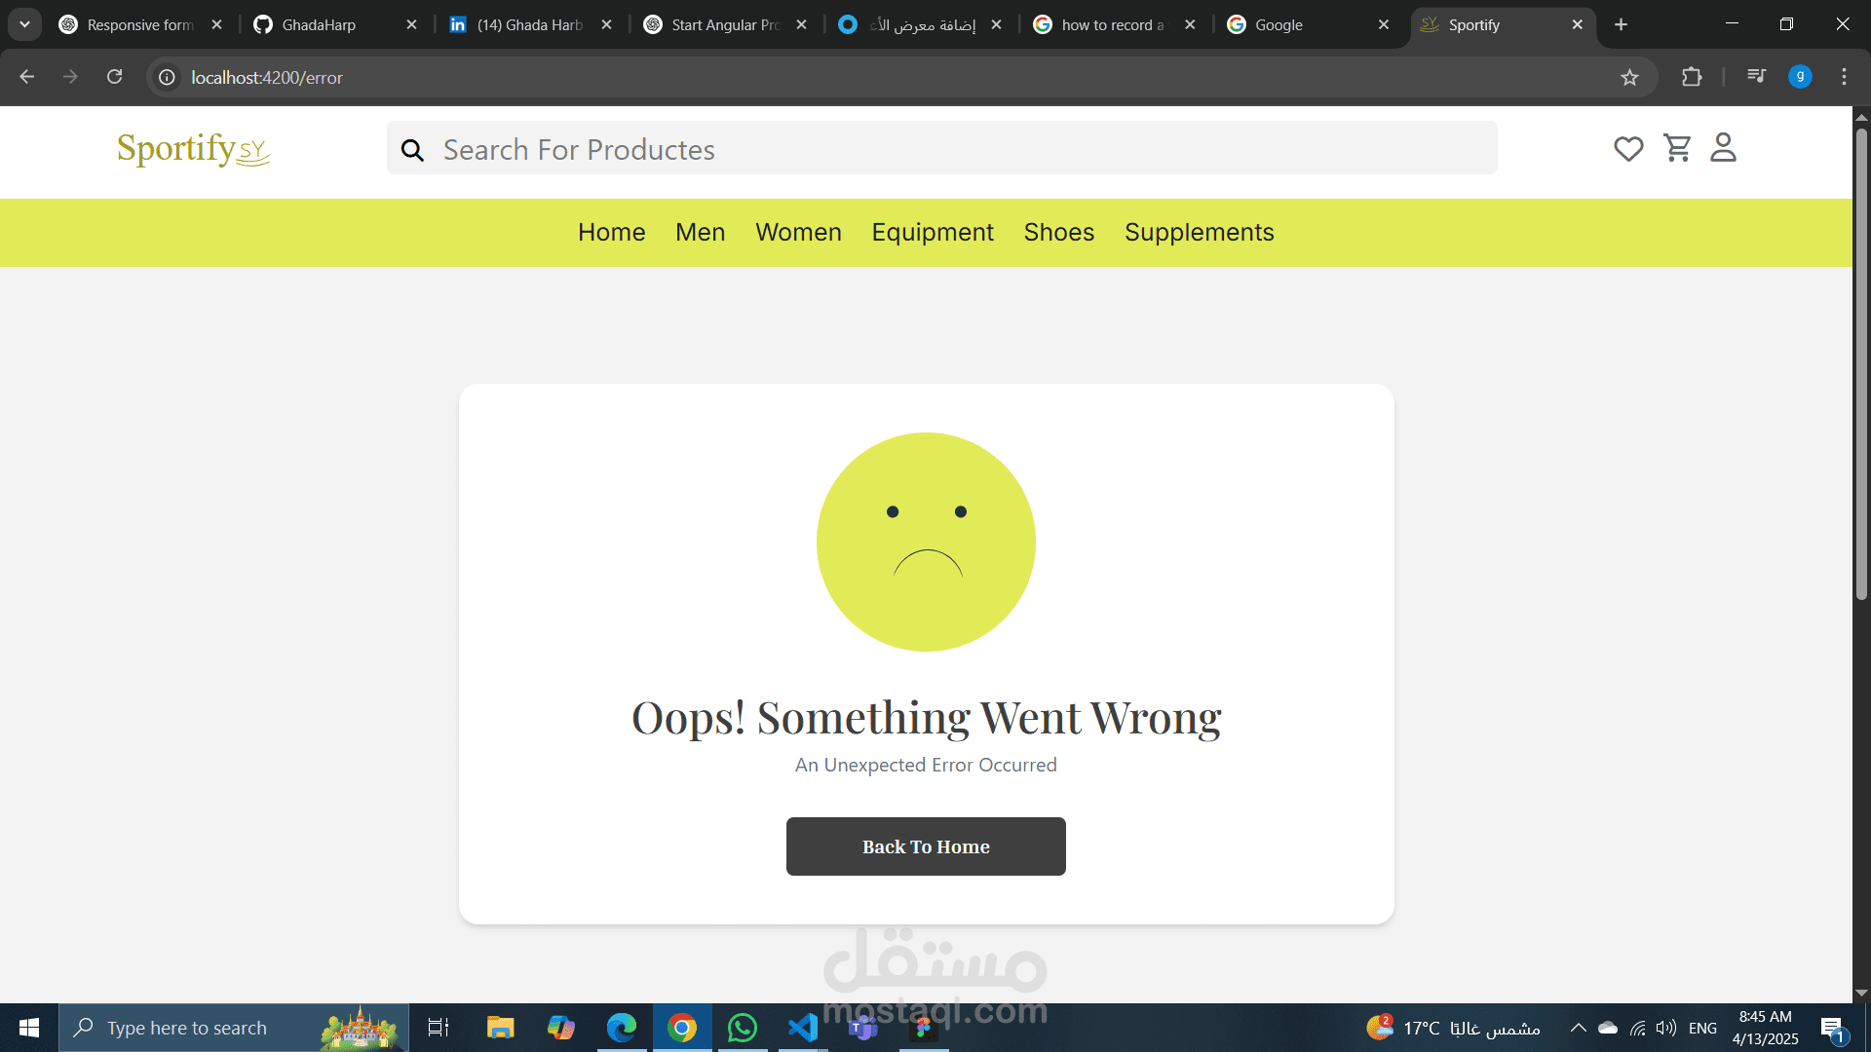
Task: Click the Sportify logo link
Action: click(193, 149)
